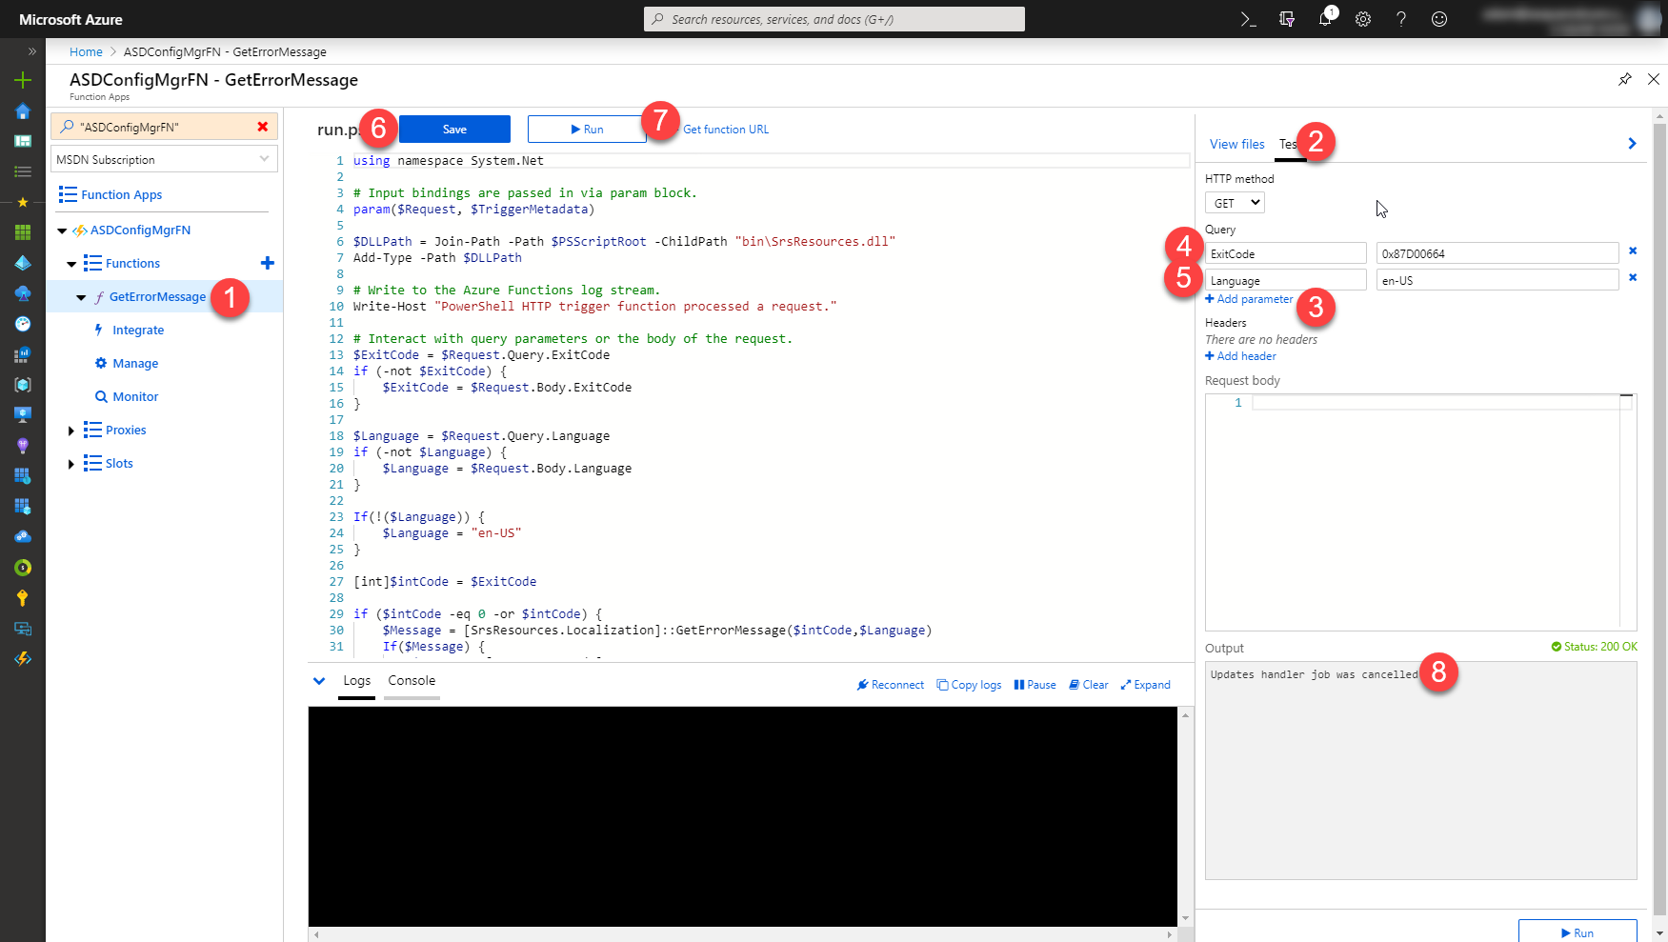
Task: Open Manage under GetErrorMessage
Action: pyautogui.click(x=135, y=363)
